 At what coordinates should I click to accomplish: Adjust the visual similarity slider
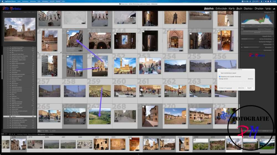[235, 82]
